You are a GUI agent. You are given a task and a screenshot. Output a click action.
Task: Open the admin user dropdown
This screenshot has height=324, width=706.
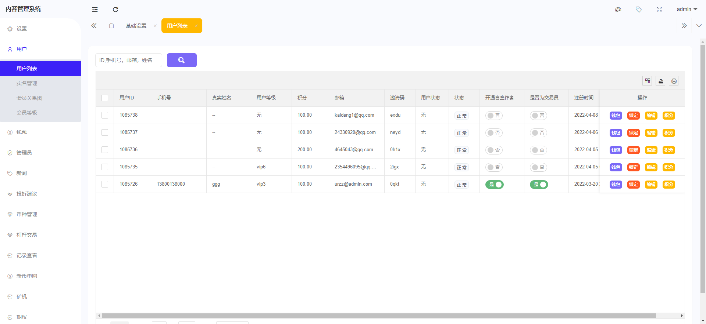point(687,9)
